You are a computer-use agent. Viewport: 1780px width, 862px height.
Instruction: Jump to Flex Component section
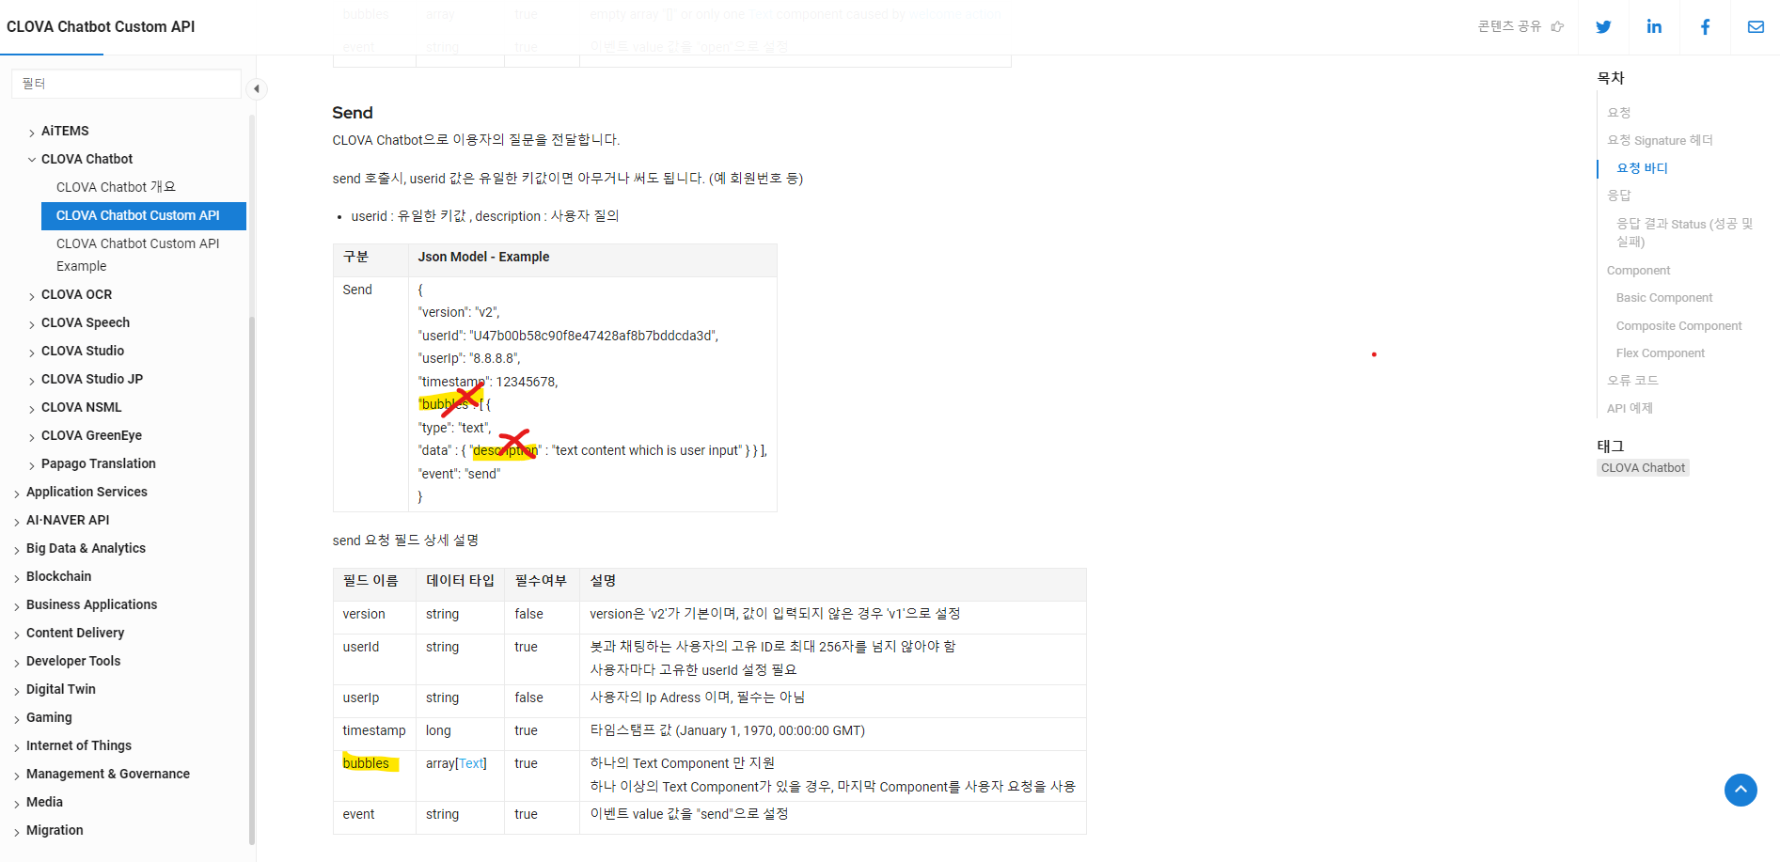(1660, 353)
